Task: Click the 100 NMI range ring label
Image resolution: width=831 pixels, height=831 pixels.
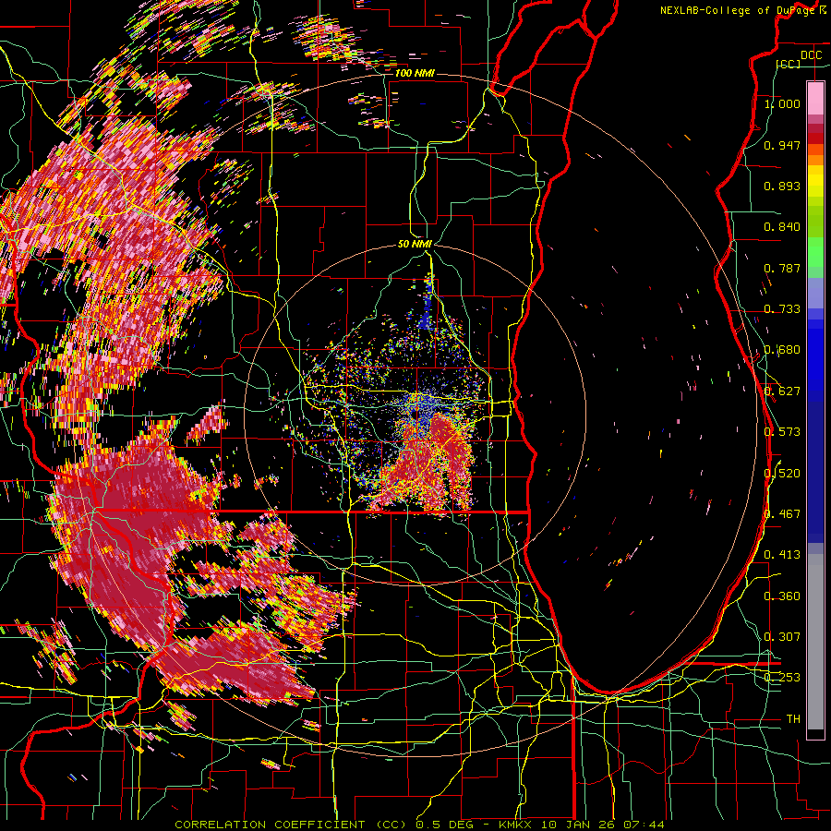Action: coord(415,73)
